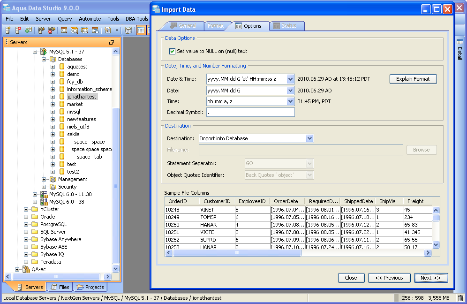Click the sample columns horizontal scrollbar thumb
The image size is (467, 304).
[237, 253]
